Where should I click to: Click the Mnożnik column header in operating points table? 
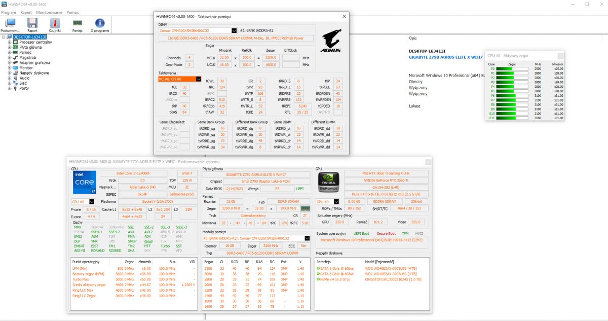click(x=145, y=261)
